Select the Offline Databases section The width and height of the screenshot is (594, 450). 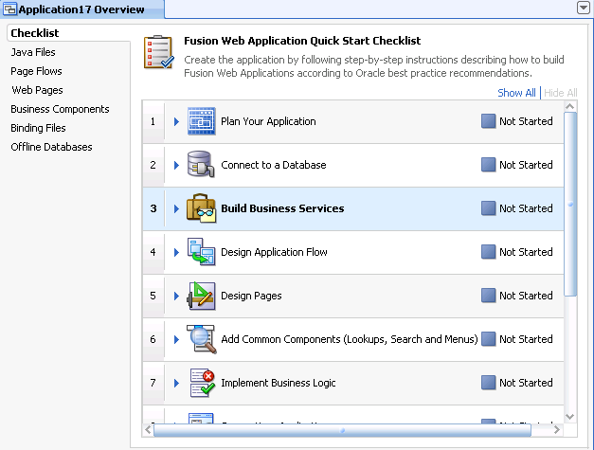[51, 147]
